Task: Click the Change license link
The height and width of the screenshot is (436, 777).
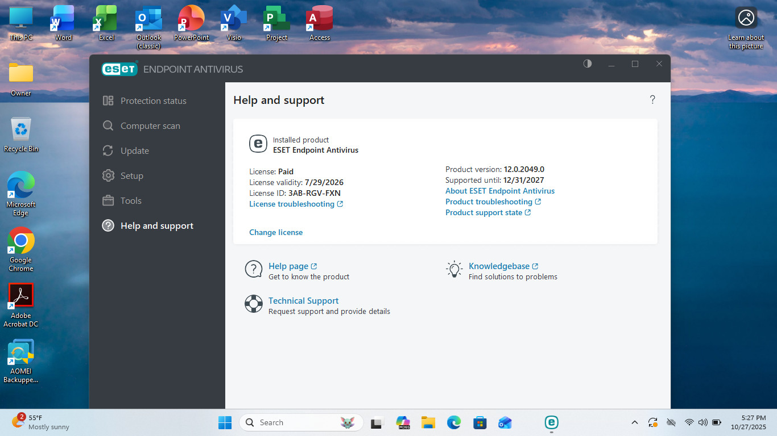Action: (x=276, y=232)
